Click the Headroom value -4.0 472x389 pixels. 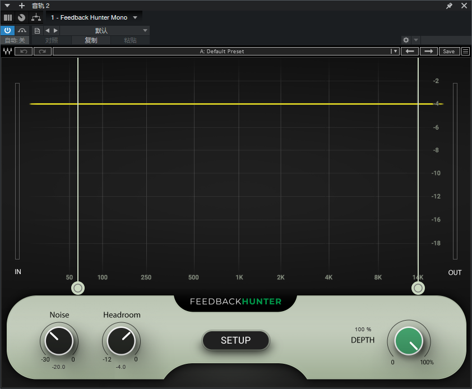[x=121, y=367]
